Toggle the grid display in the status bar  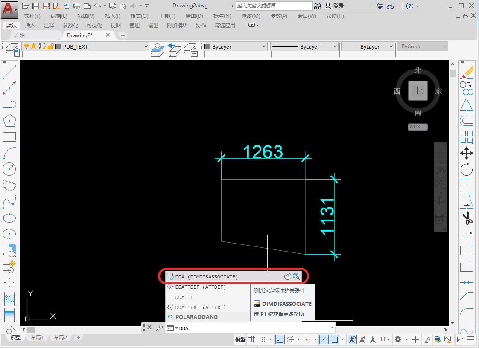coord(252,339)
